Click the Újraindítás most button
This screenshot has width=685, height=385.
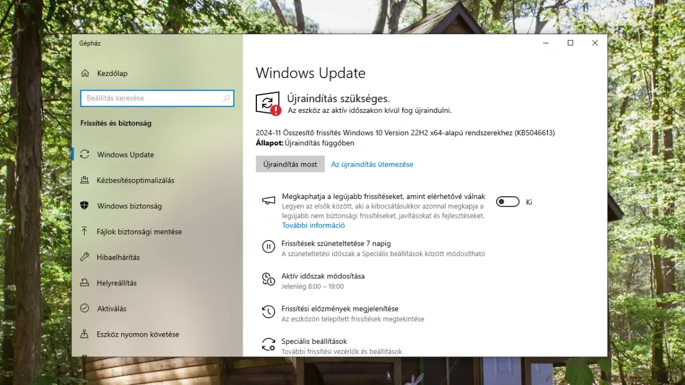click(x=290, y=164)
